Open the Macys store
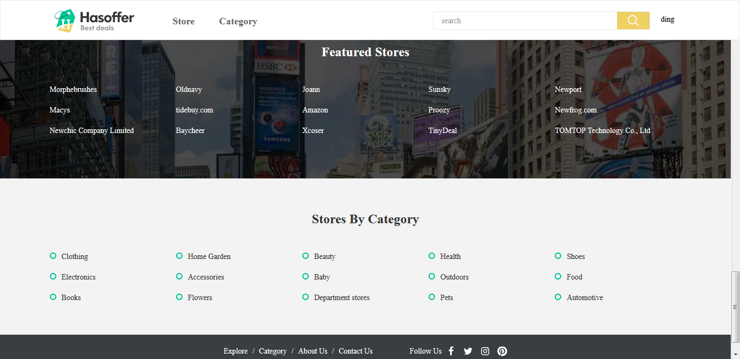740x359 pixels. coord(60,110)
